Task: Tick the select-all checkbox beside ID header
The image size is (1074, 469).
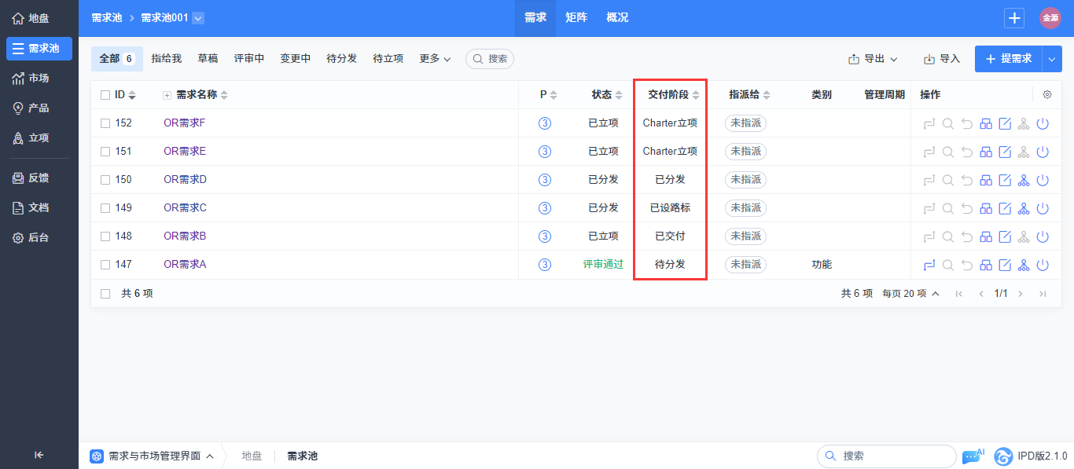Action: (105, 95)
